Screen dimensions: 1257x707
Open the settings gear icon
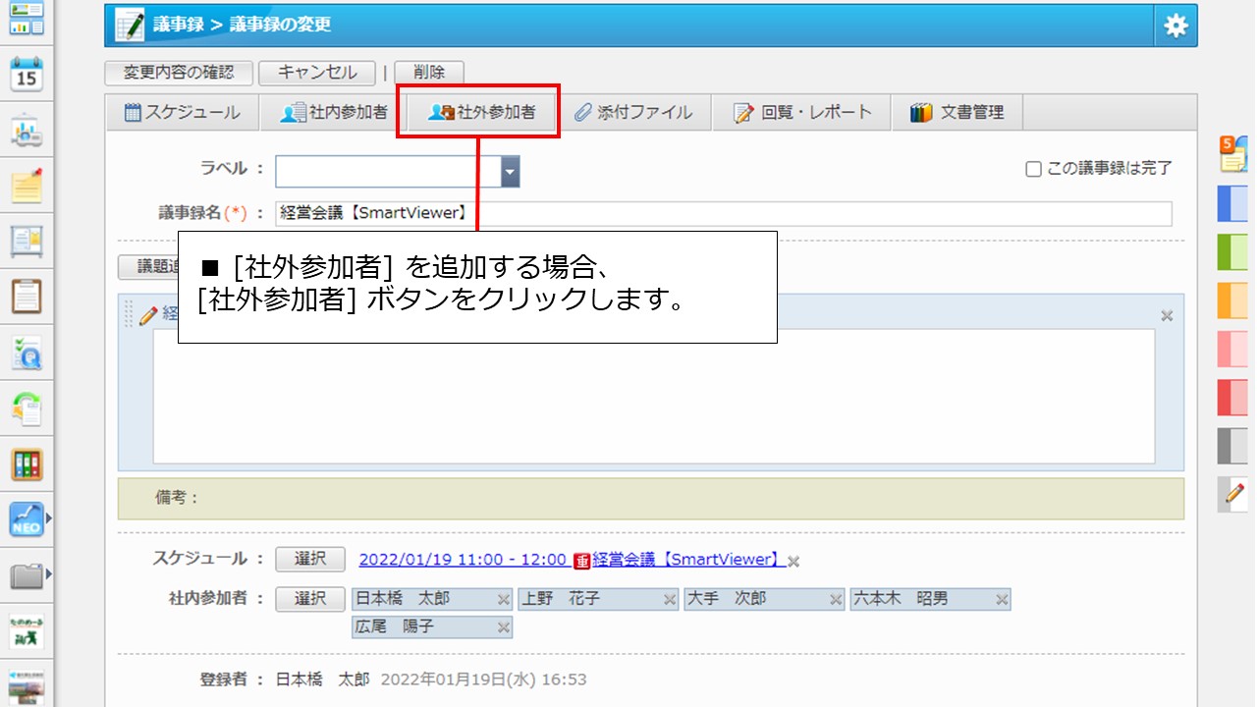coord(1175,26)
